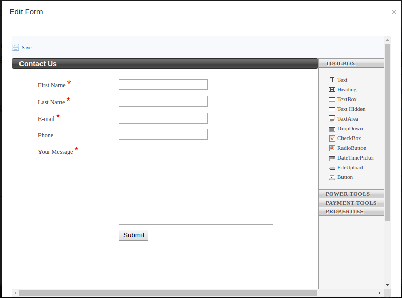Select the Text tool icon in toolbox

coord(332,80)
